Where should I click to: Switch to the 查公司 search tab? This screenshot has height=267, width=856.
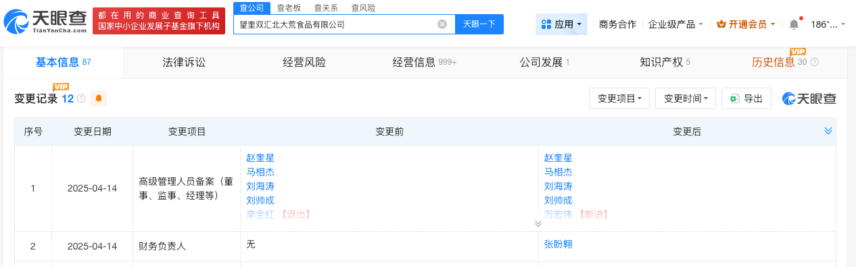[x=252, y=8]
